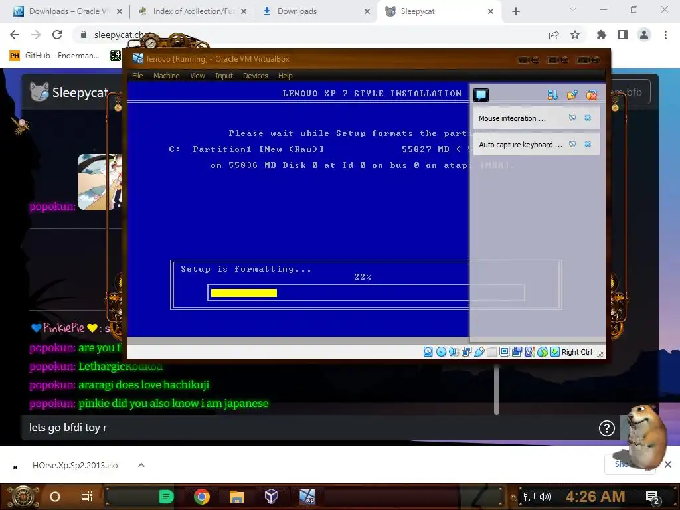Open the Help menu in VirtualBox
The width and height of the screenshot is (680, 510).
point(285,76)
